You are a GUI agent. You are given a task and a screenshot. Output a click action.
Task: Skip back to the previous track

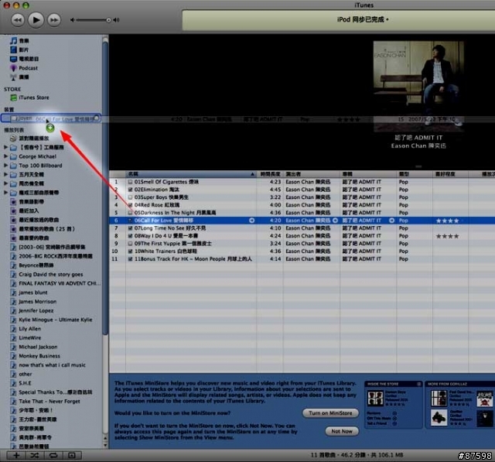18,20
